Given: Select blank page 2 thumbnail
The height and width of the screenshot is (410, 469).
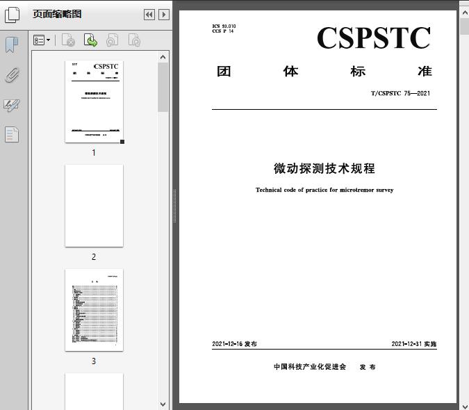Looking at the screenshot, I should (94, 206).
